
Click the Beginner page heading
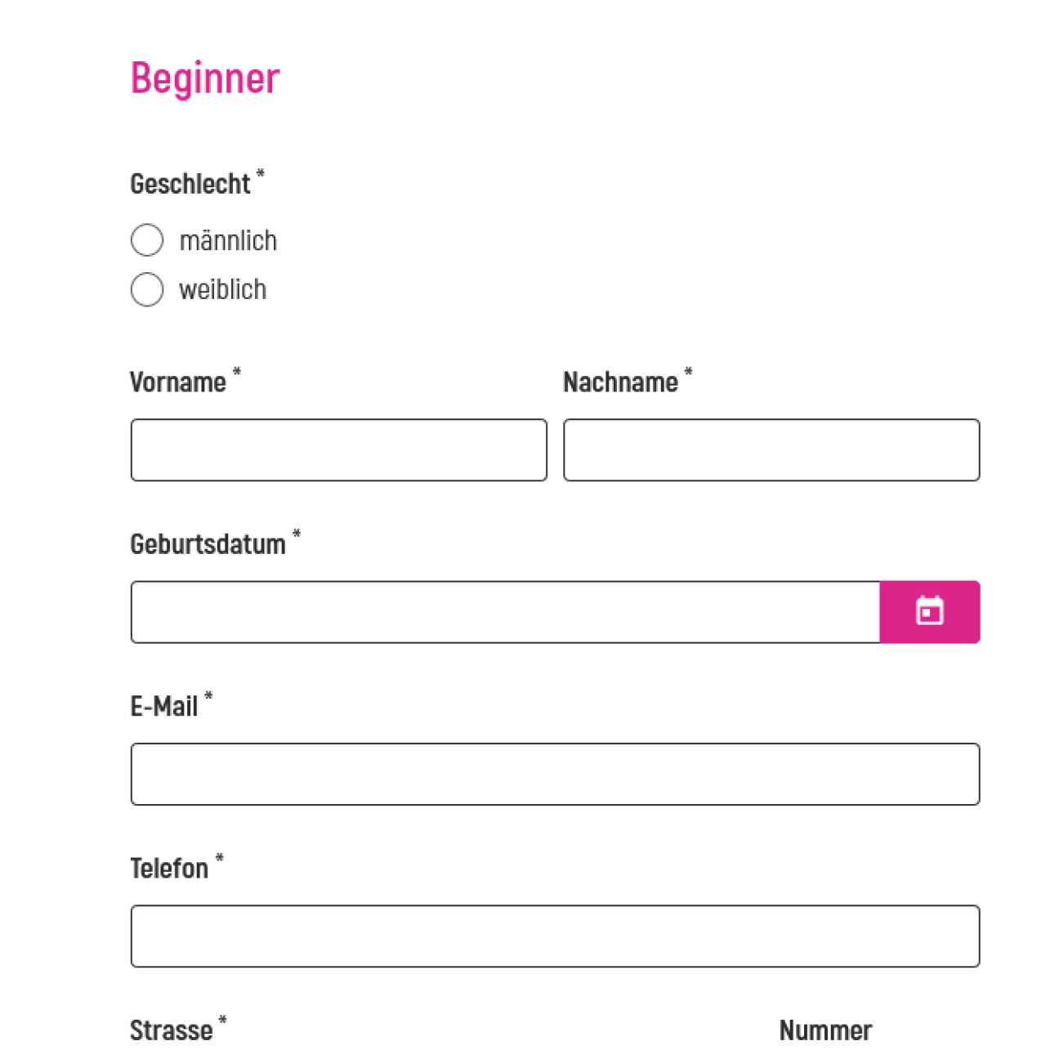(x=204, y=77)
